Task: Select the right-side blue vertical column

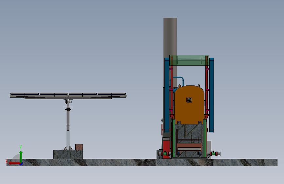Action: (x=212, y=95)
